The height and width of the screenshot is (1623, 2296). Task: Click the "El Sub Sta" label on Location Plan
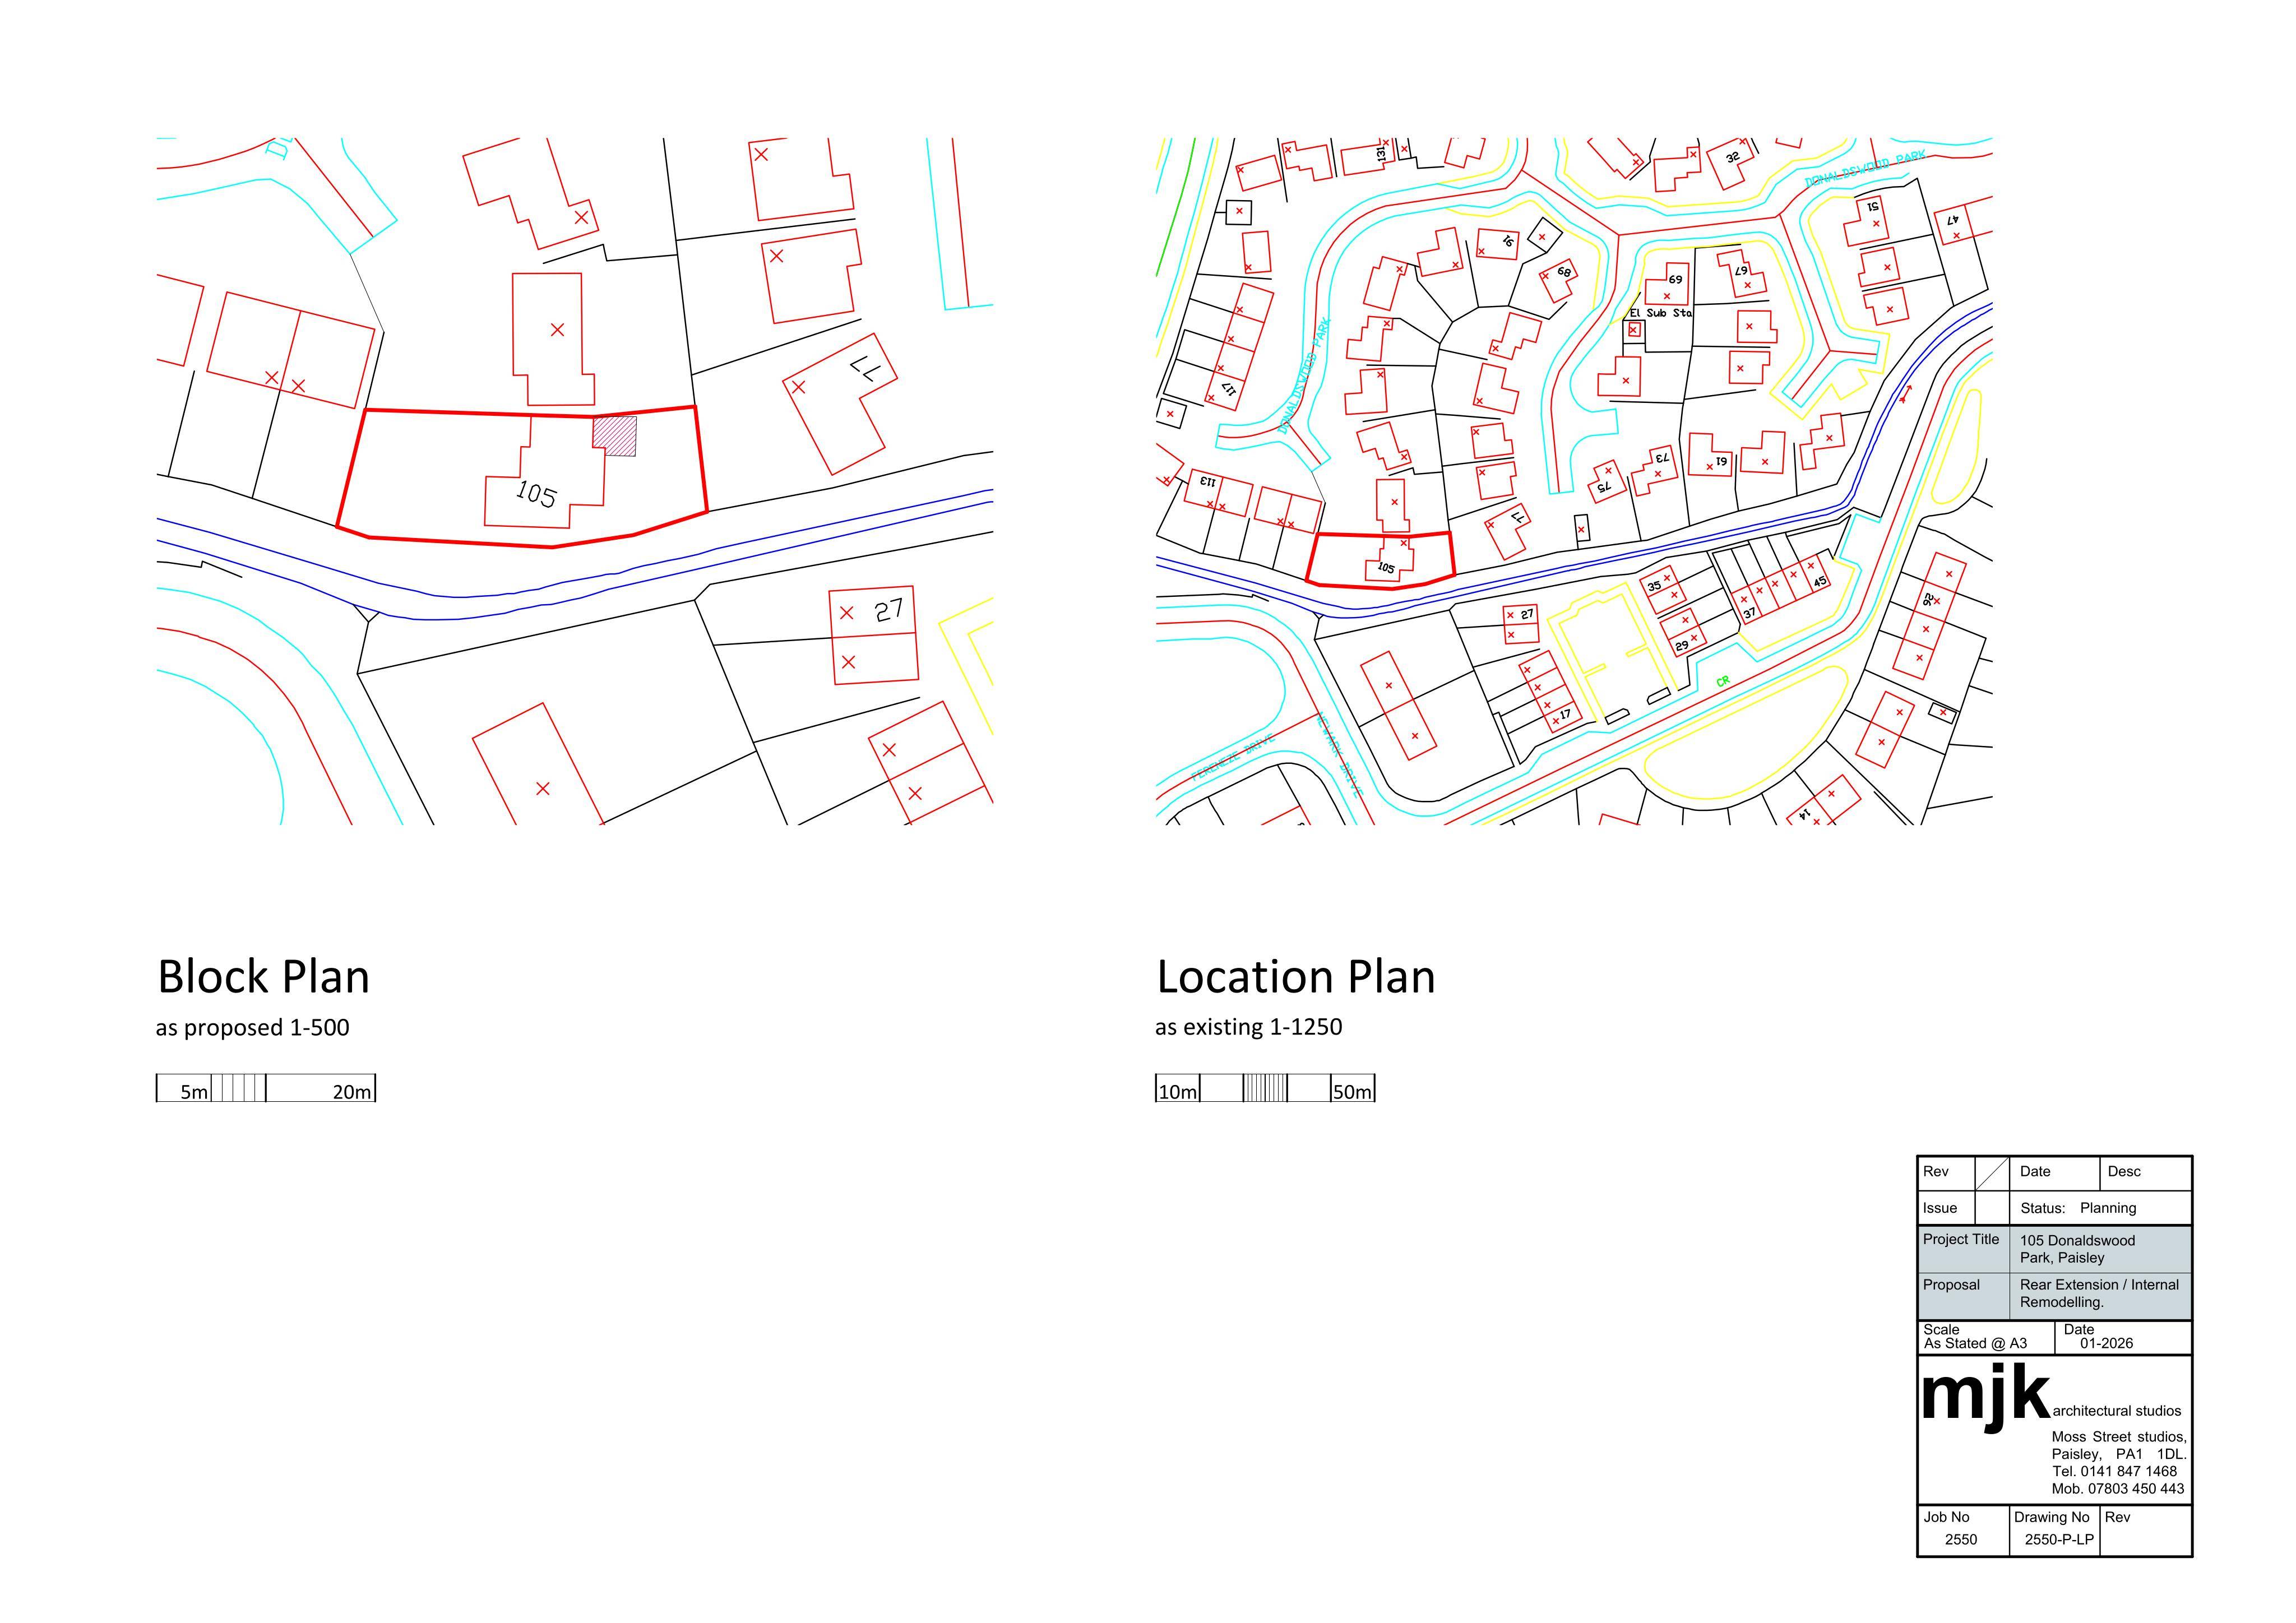click(x=1660, y=313)
